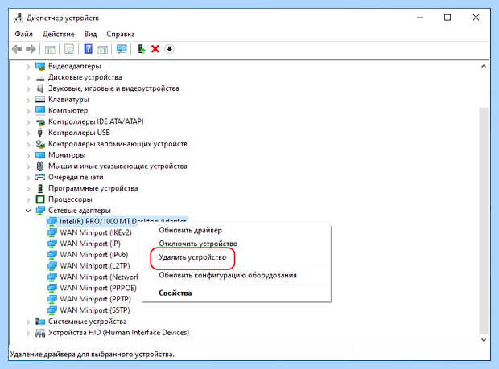Click the Клавиатуры keyboard icon
Viewport: 499px width, 369px height.
click(x=40, y=100)
